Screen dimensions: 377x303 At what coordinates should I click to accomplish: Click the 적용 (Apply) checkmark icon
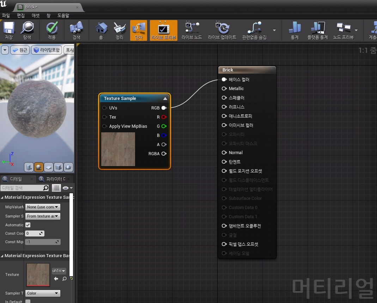coord(52,30)
